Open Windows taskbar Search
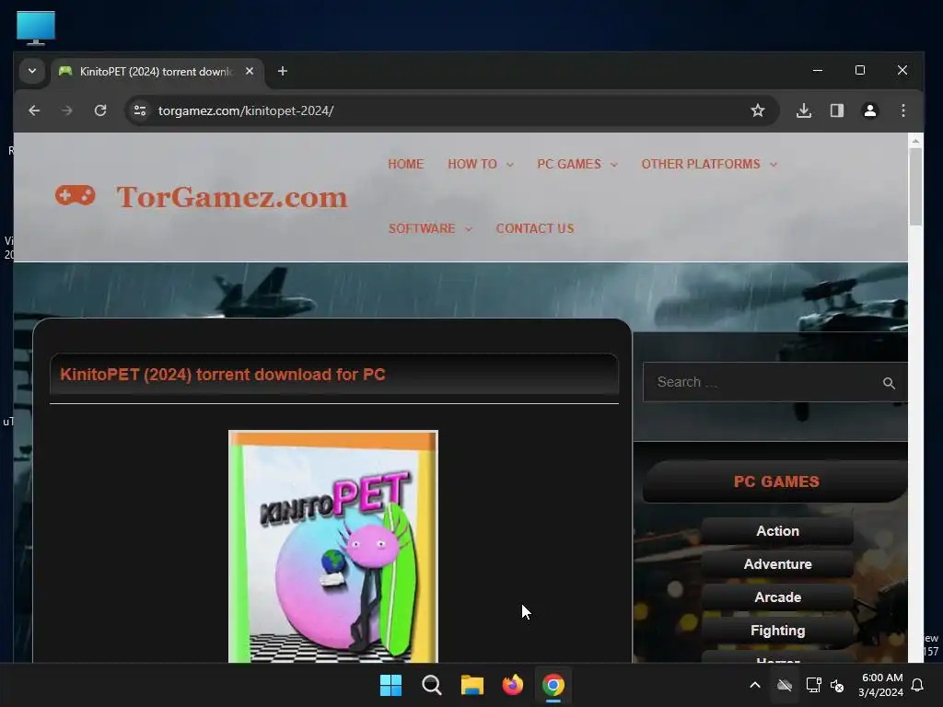This screenshot has width=943, height=707. [x=431, y=685]
